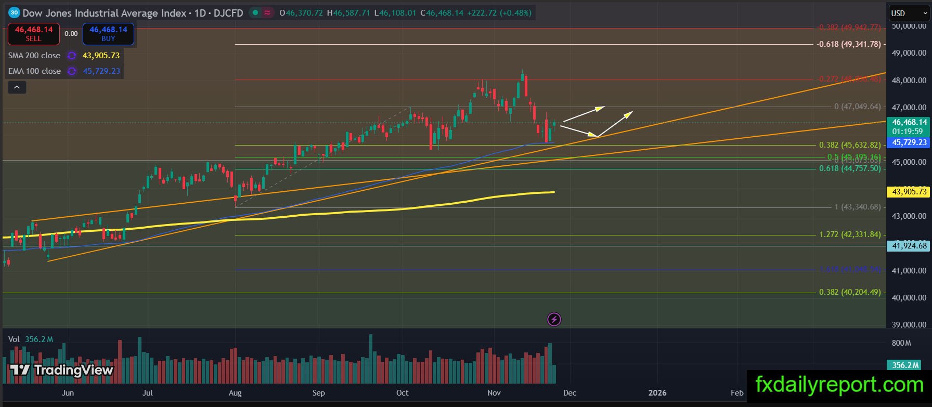
Task: Click the 800 M volume axis label
Action: (x=901, y=343)
